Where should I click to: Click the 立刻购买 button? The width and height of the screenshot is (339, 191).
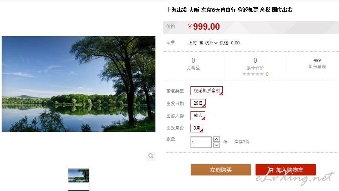tap(221, 170)
